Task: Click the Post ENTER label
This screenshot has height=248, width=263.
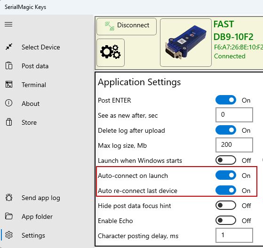Action: click(114, 100)
